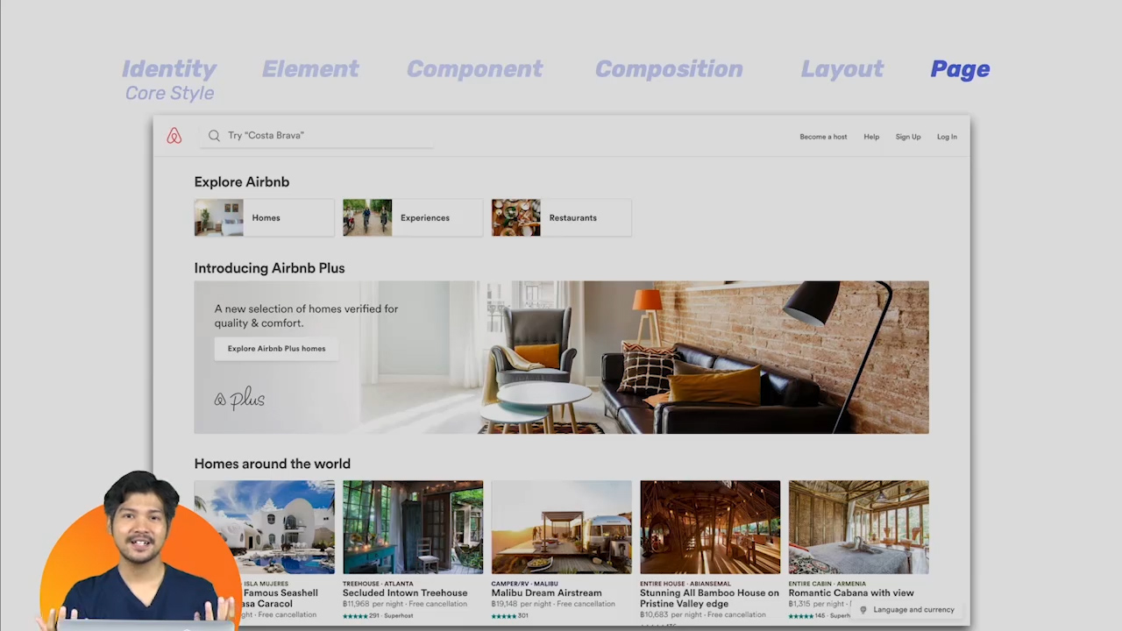Select the Homes category image icon
1122x631 pixels.
[x=218, y=217]
